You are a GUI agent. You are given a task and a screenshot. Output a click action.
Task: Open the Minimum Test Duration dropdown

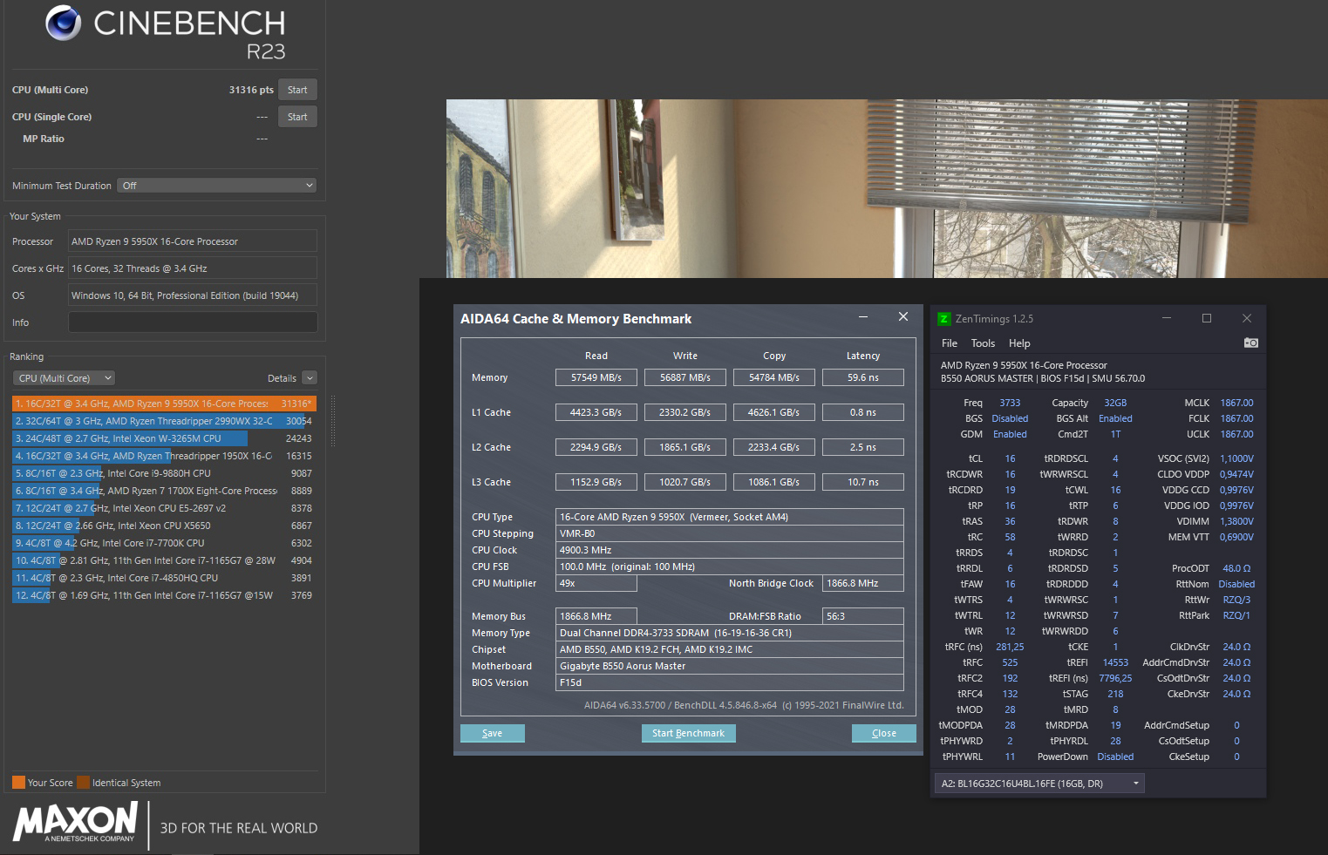[217, 186]
